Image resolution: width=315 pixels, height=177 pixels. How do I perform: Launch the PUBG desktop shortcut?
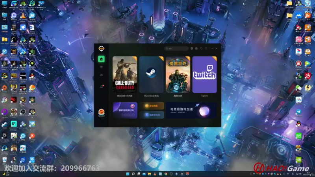pyautogui.click(x=14, y=77)
